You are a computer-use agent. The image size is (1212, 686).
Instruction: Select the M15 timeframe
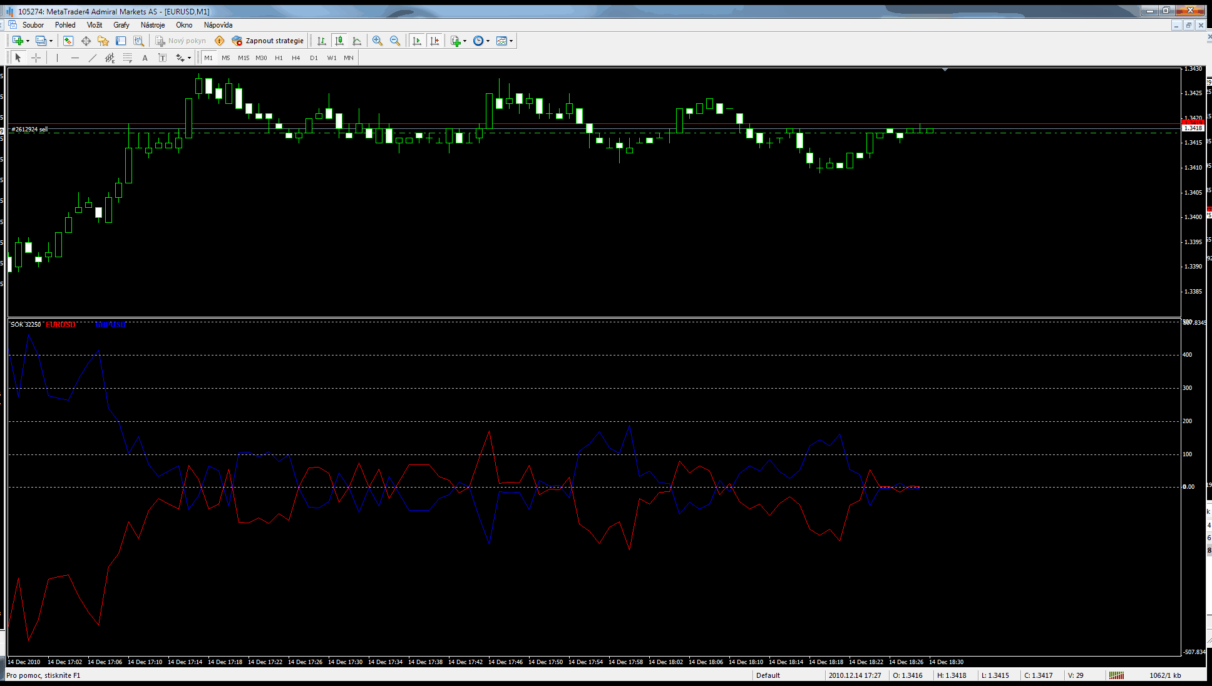pos(244,58)
